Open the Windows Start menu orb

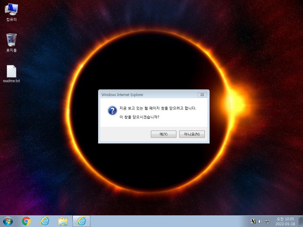click(8, 221)
